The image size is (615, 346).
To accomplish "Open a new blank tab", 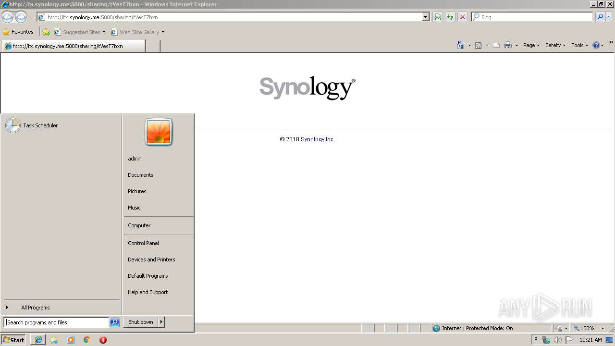I will click(x=153, y=46).
